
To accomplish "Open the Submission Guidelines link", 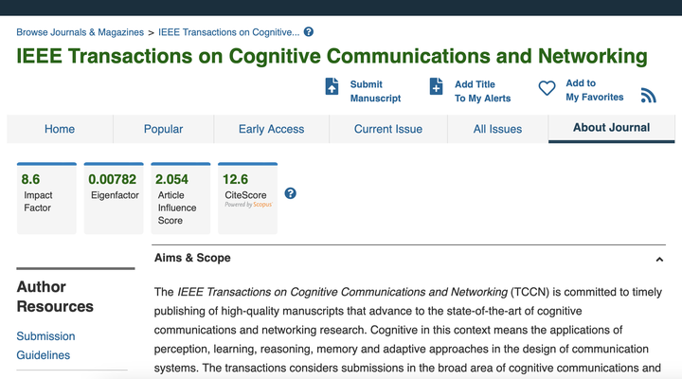I will pos(45,346).
